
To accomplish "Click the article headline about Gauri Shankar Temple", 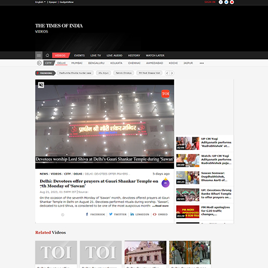I will 99,183.
